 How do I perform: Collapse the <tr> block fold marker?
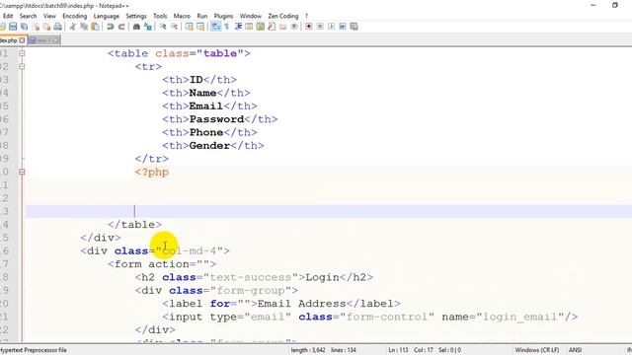pyautogui.click(x=22, y=66)
